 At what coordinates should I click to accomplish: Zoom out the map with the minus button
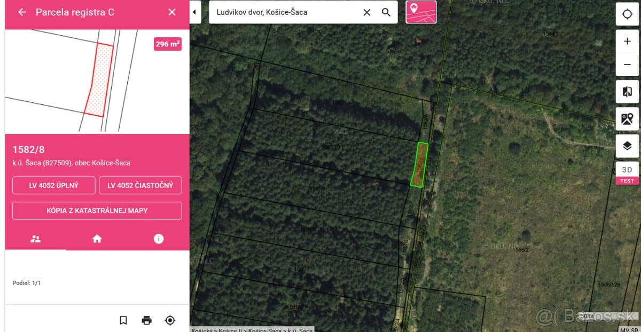(627, 64)
